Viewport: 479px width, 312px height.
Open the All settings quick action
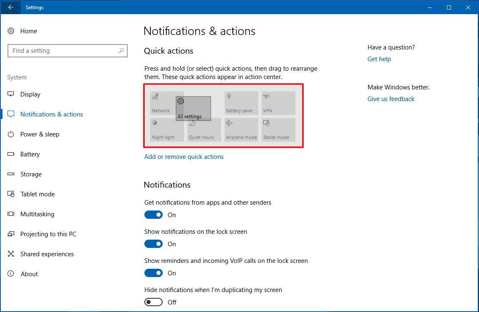[x=193, y=108]
